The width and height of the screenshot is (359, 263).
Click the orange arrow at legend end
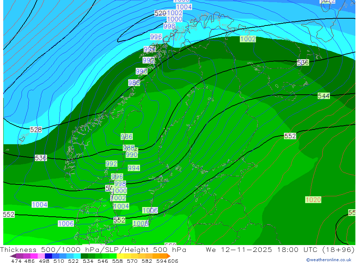[x=169, y=256]
